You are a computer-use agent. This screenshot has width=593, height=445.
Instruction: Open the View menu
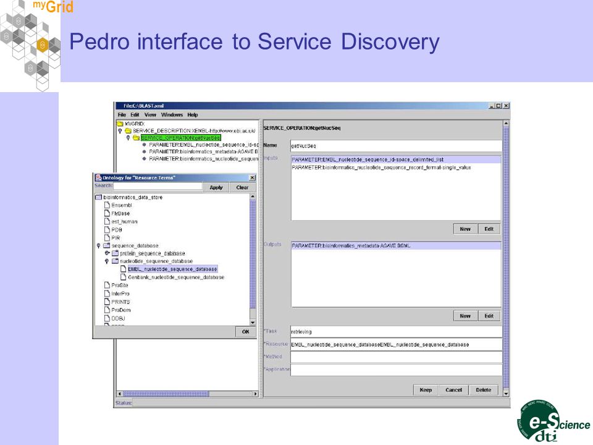click(x=150, y=115)
